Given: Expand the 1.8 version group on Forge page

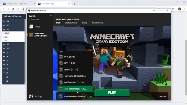Looking at the screenshot, I should pyautogui.click(x=4, y=56).
